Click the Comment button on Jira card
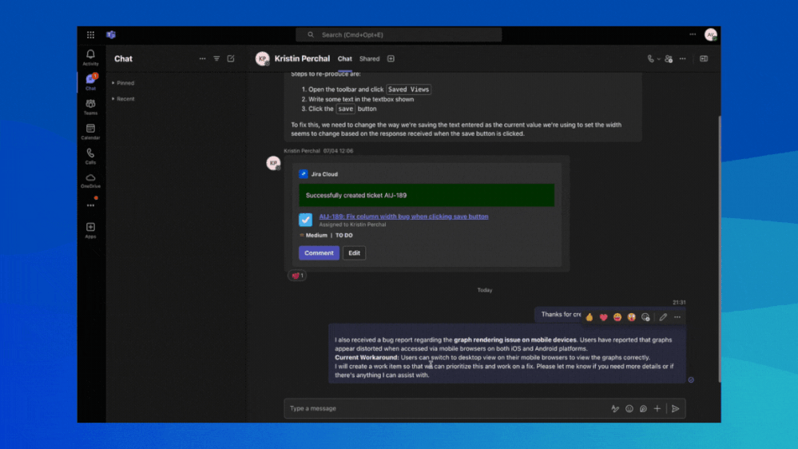The width and height of the screenshot is (798, 449). (x=319, y=253)
